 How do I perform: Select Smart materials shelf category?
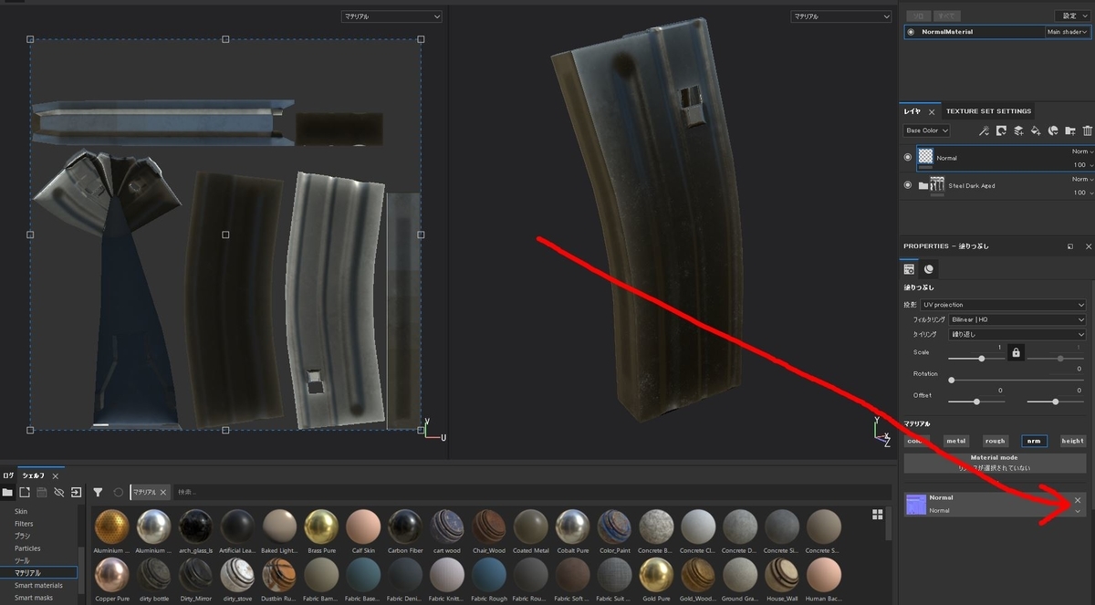40,585
